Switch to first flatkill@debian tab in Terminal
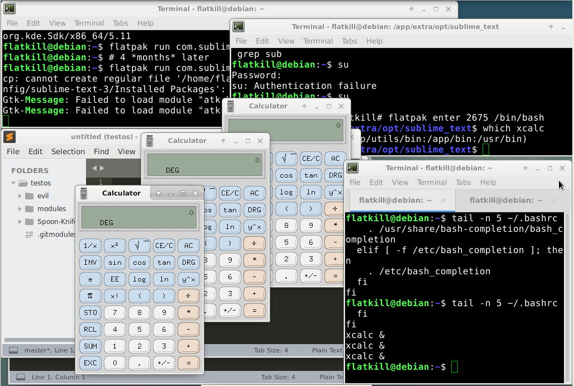The height and width of the screenshot is (386, 574). [x=395, y=201]
